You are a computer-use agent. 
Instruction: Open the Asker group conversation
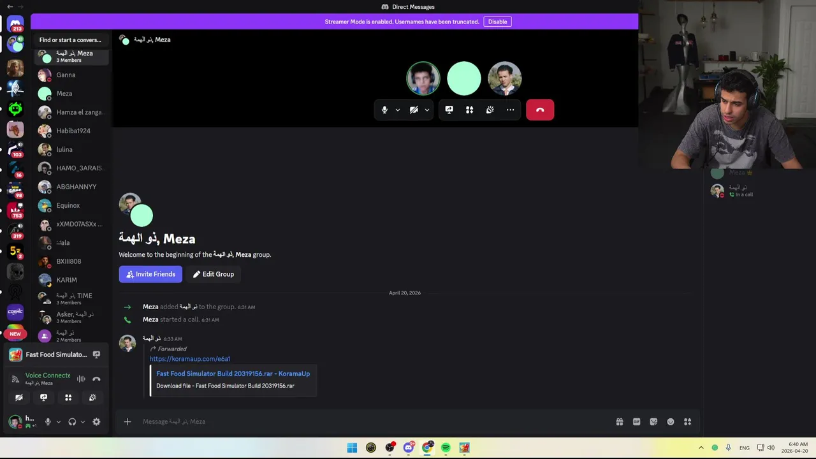tap(71, 317)
